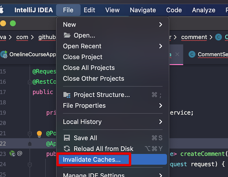Click the yellow minimize window button
The height and width of the screenshot is (177, 228).
point(3,23)
